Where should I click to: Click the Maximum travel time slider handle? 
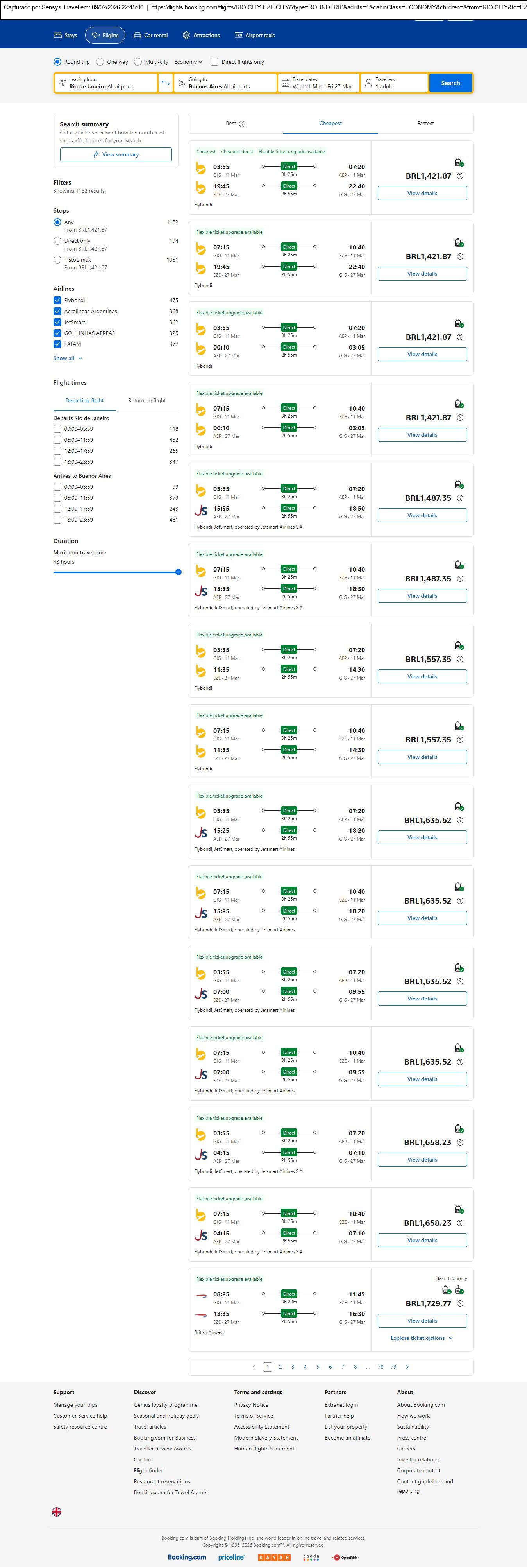178,572
